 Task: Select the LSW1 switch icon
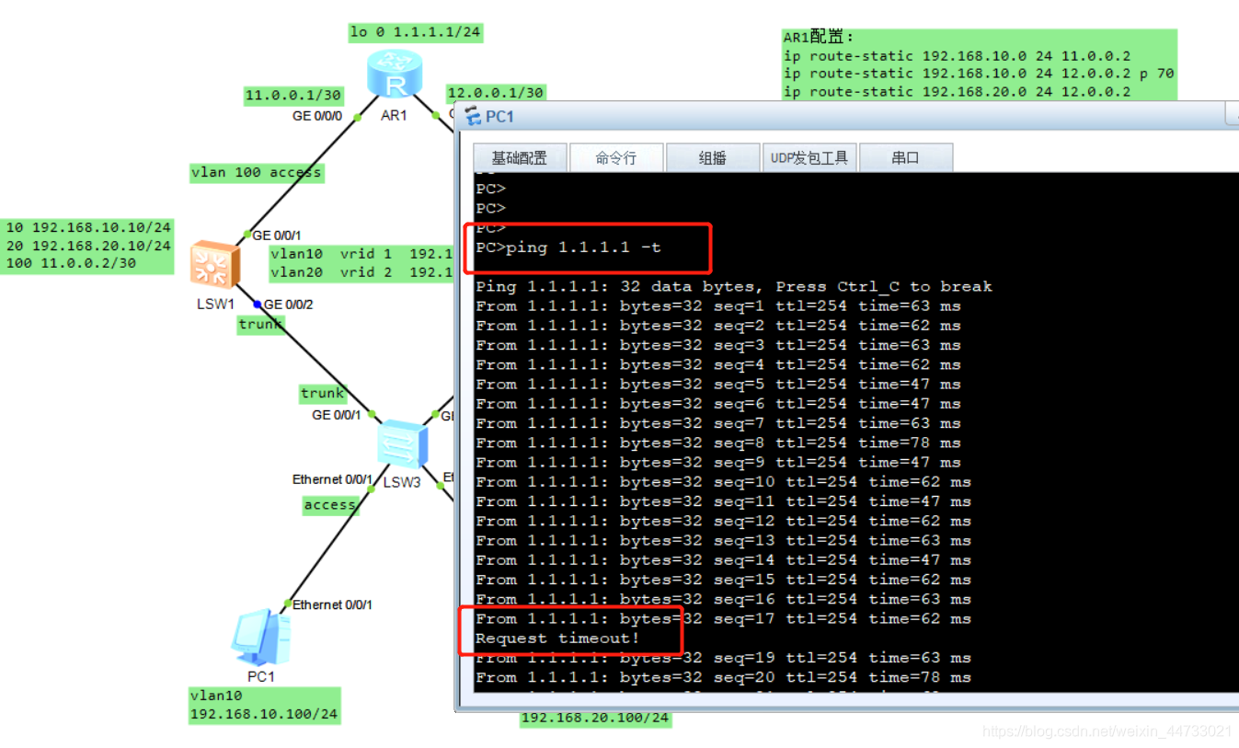215,264
